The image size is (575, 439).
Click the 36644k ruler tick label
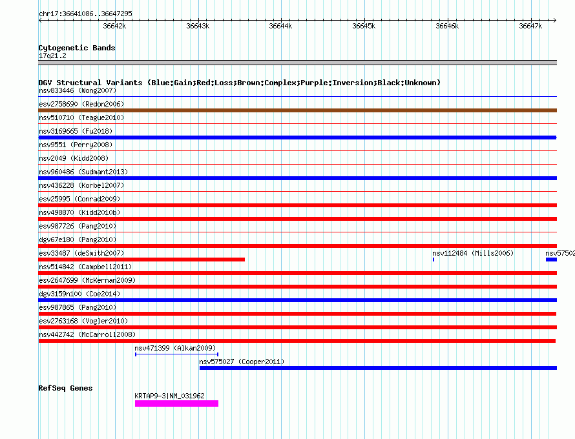click(x=280, y=26)
